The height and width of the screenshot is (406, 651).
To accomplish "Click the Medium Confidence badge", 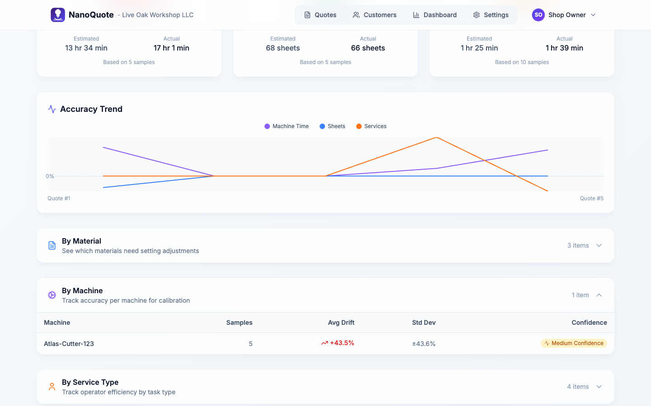I will [574, 343].
